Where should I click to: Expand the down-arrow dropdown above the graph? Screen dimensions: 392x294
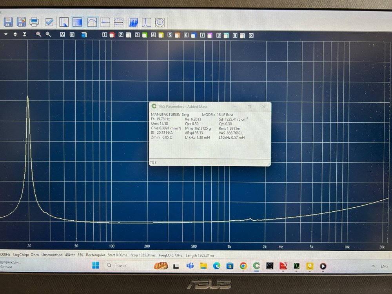tap(6, 34)
